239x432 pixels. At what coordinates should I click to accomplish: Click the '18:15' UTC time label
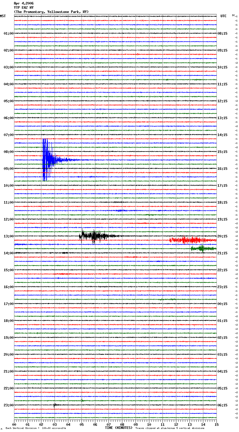coord(222,202)
